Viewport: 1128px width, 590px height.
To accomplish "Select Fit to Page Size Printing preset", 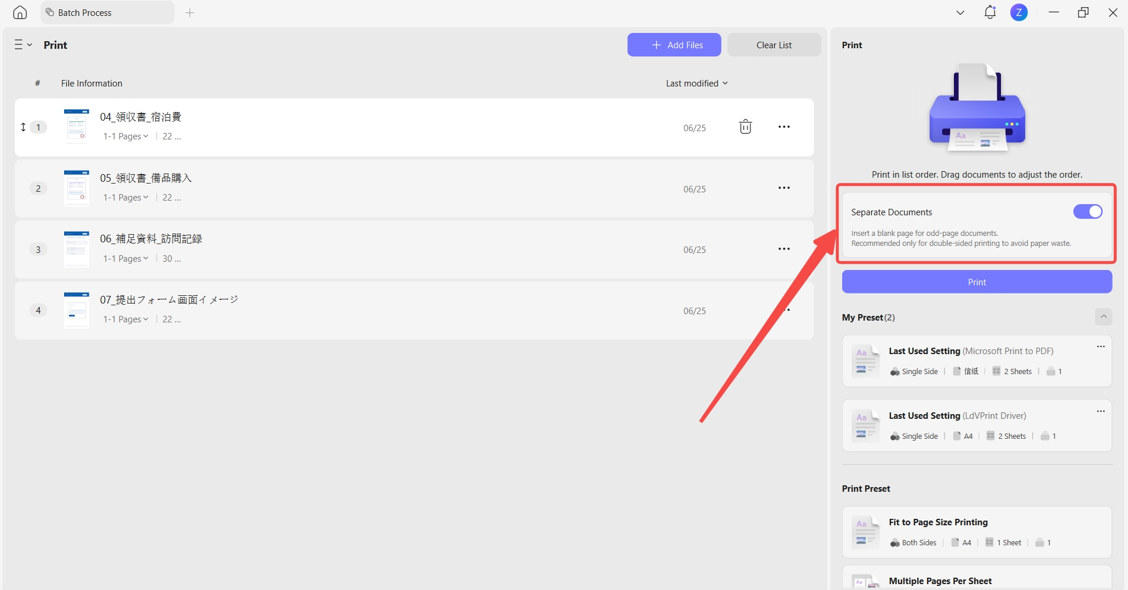I will click(x=977, y=532).
